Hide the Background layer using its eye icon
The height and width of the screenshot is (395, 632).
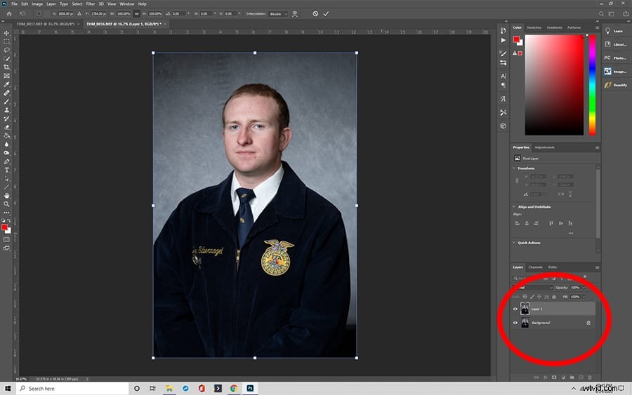tap(515, 323)
